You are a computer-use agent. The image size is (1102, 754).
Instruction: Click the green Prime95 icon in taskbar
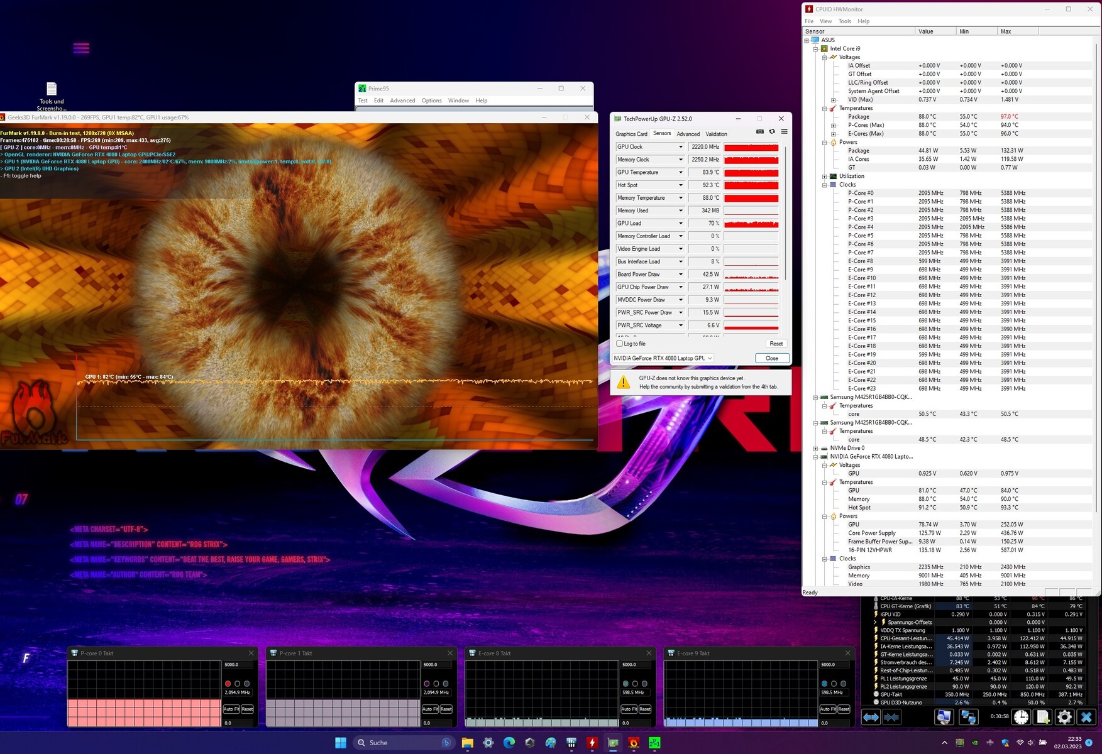(x=654, y=743)
